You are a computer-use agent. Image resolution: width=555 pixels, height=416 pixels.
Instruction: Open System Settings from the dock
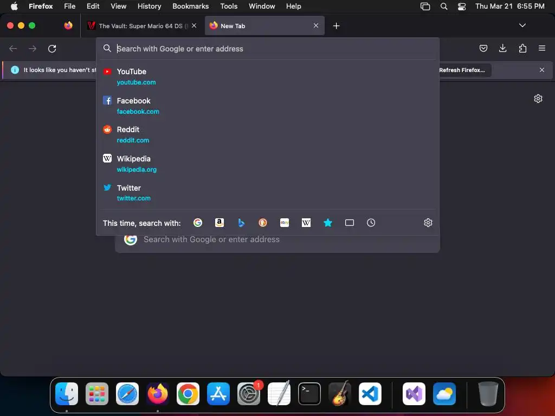(248, 394)
